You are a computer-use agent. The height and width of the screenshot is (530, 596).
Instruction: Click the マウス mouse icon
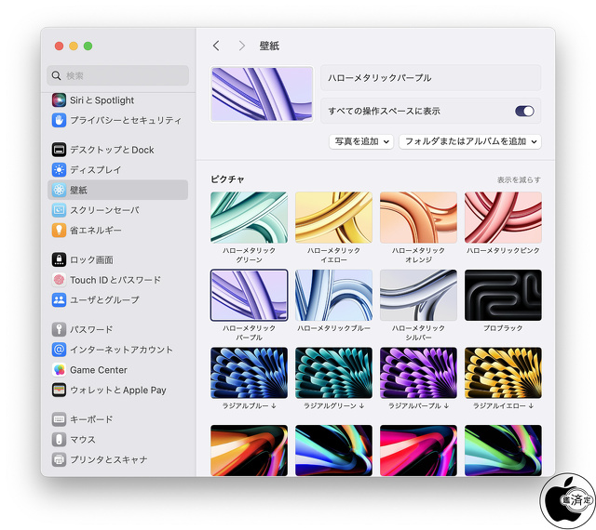click(x=59, y=439)
